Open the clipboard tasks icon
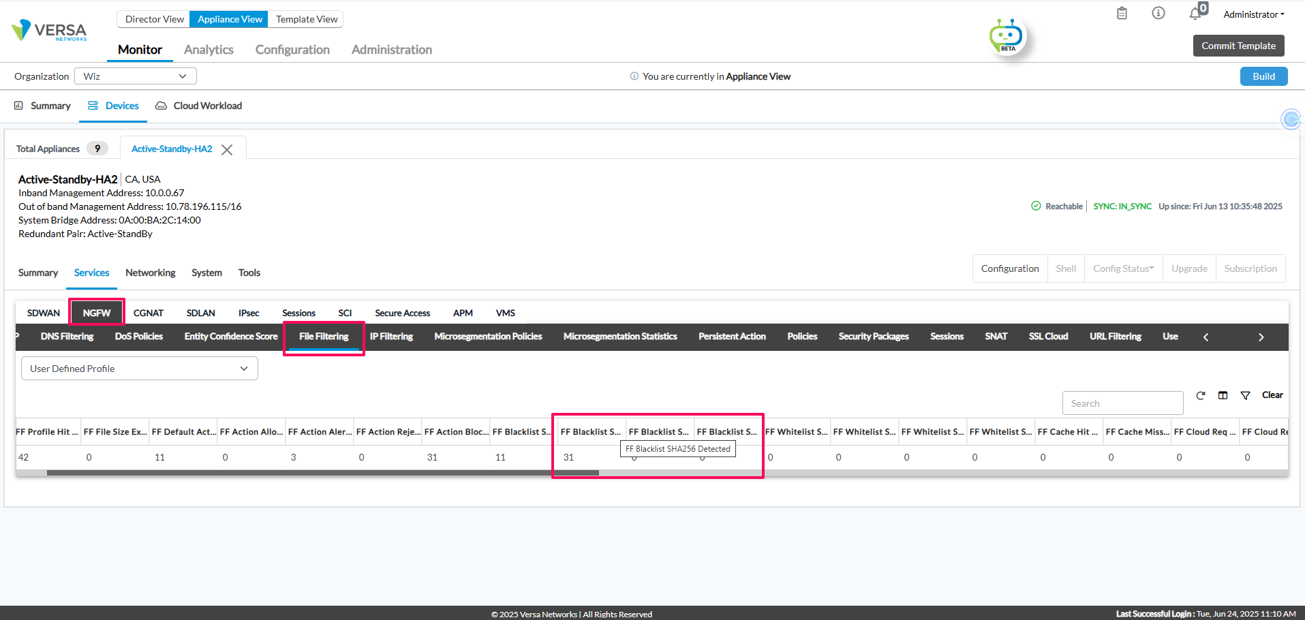 pyautogui.click(x=1122, y=13)
